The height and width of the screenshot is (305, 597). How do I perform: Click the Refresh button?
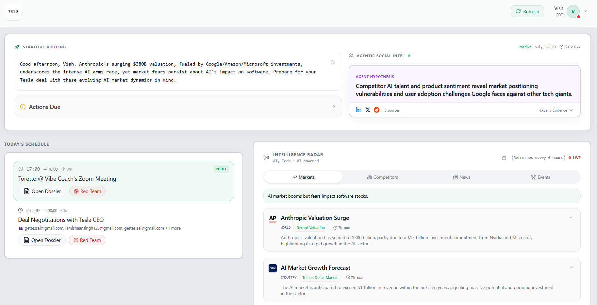point(527,11)
